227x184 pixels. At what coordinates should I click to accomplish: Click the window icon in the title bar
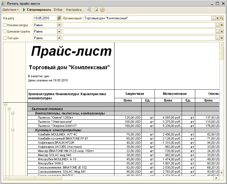pos(3,3)
